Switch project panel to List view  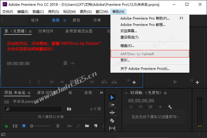pyautogui.click(x=15, y=126)
